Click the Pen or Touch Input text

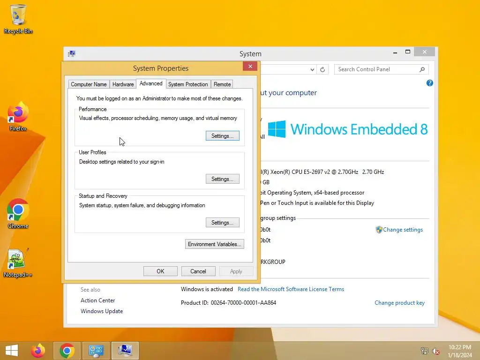[317, 203]
